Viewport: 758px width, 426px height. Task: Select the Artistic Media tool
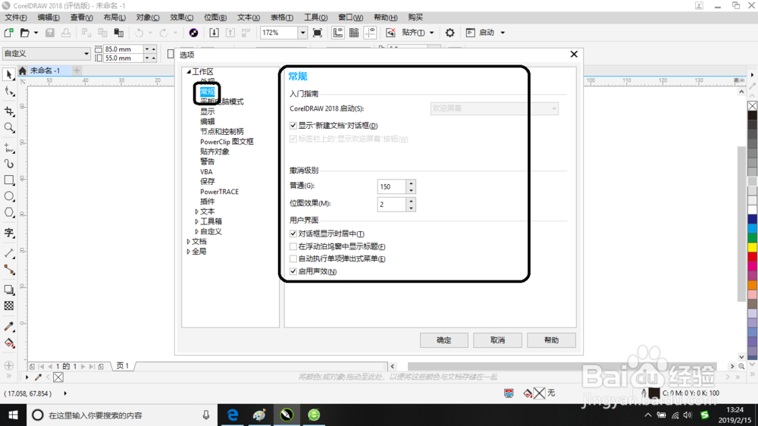click(8, 164)
